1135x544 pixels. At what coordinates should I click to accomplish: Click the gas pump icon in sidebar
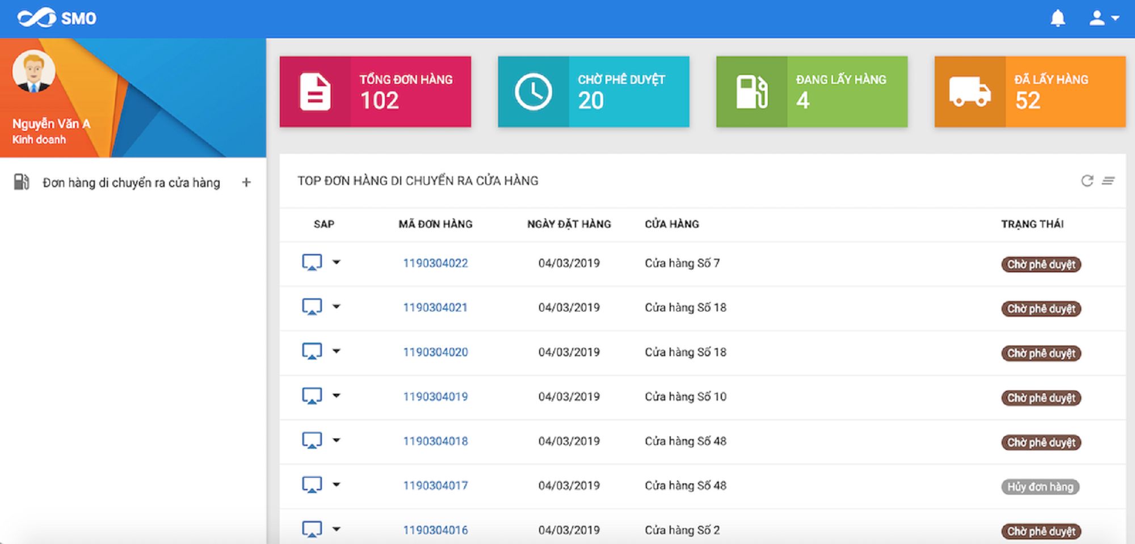click(x=22, y=182)
